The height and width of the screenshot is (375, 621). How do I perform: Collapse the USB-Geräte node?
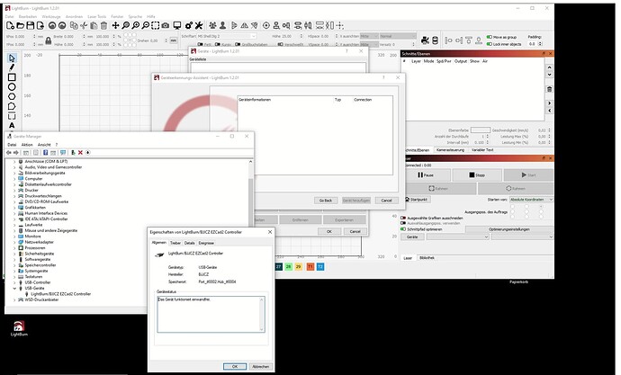coord(14,289)
